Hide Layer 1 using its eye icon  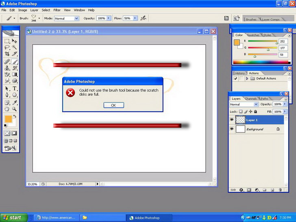[232, 120]
